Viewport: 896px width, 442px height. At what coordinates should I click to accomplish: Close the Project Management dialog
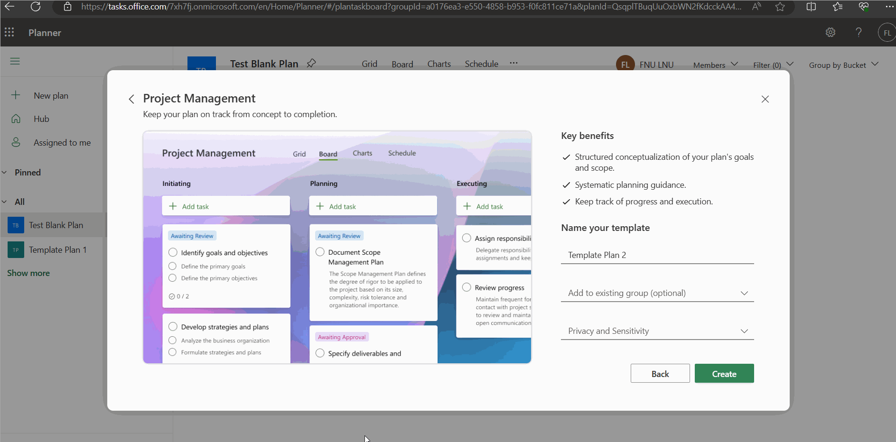pos(765,99)
